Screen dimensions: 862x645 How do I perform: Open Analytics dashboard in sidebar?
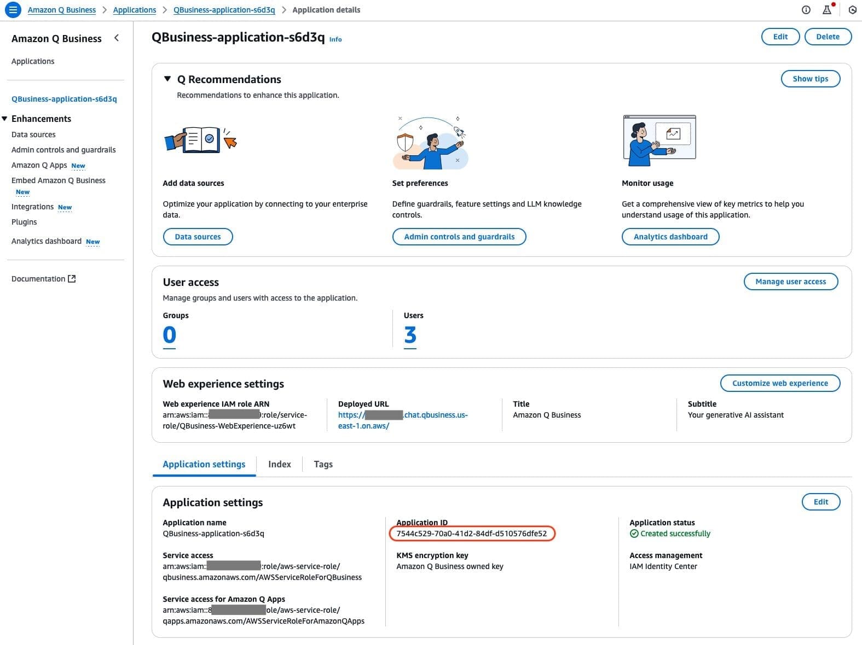(x=47, y=241)
